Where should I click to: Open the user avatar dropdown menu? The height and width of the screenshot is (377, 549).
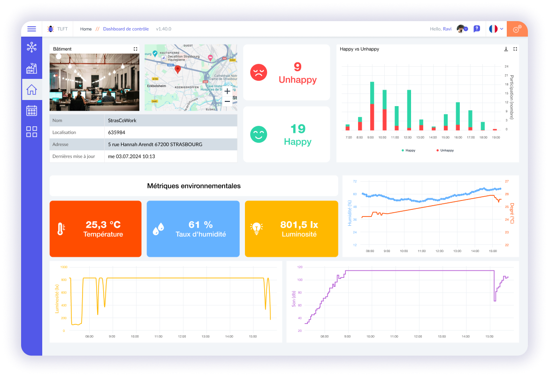pos(461,29)
